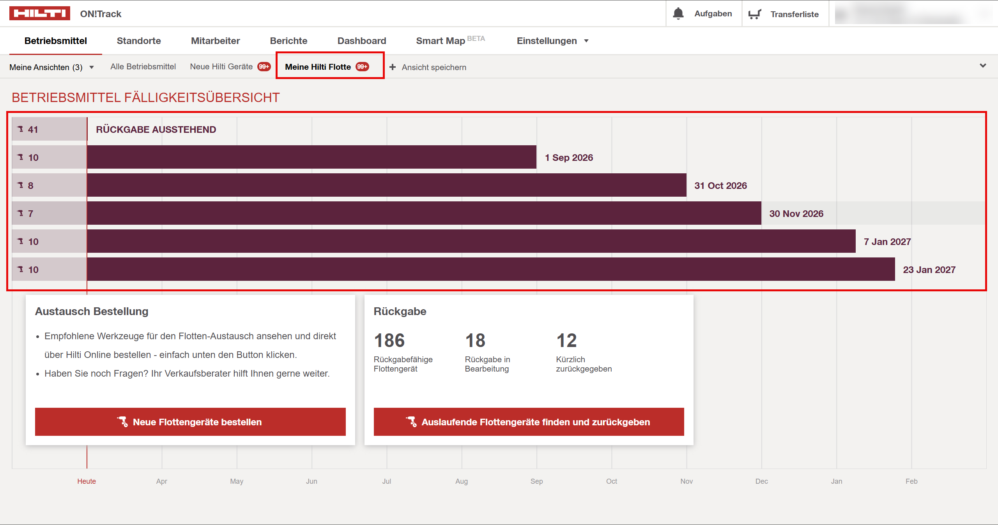The image size is (998, 525).
Task: Click the tool icon in the 41 row
Action: (x=21, y=129)
